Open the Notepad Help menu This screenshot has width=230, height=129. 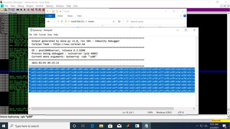56,35
